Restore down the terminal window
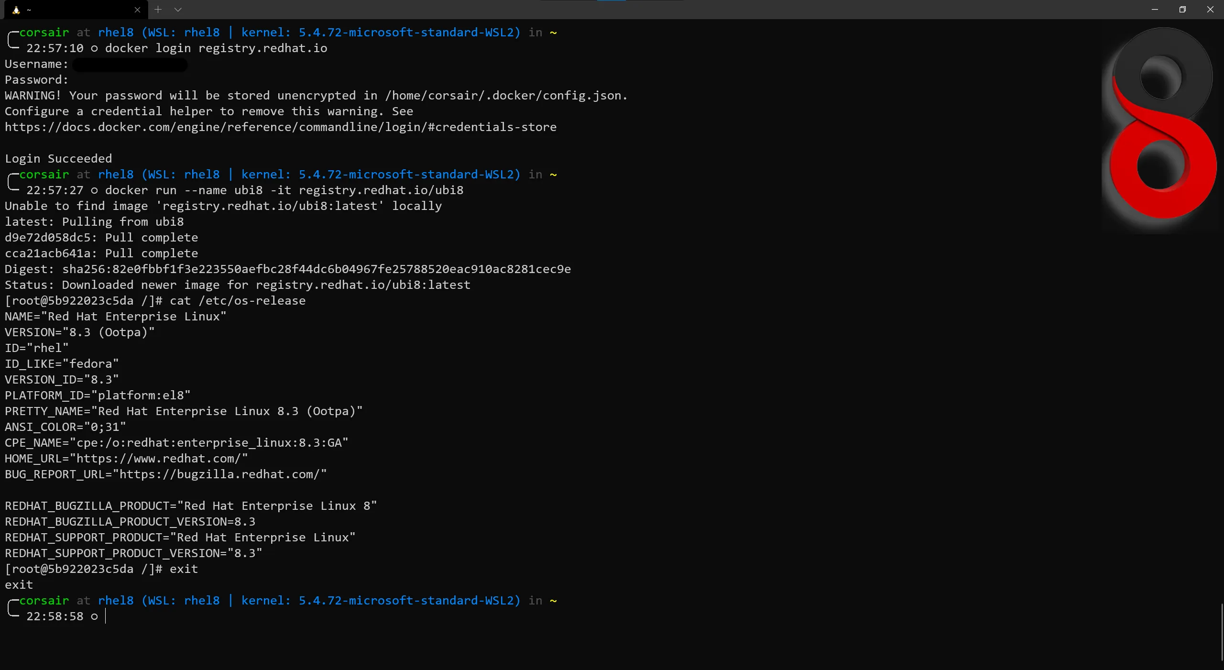This screenshot has width=1224, height=670. click(1182, 10)
